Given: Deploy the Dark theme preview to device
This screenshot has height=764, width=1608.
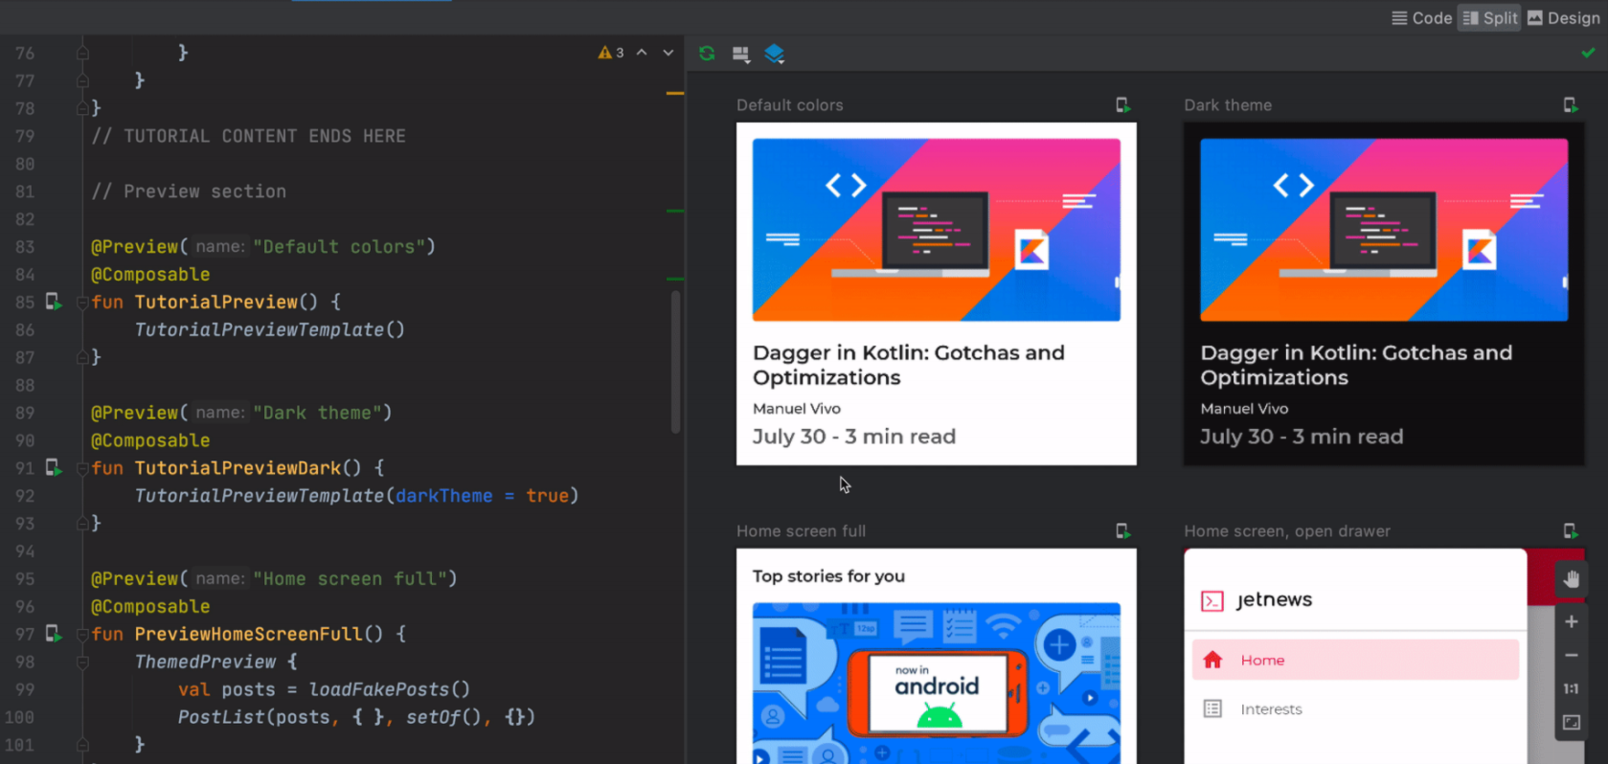Looking at the screenshot, I should click(1570, 105).
